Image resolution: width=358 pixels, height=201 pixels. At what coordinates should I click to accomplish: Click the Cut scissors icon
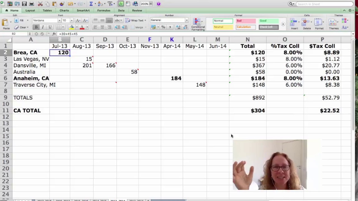40,4
